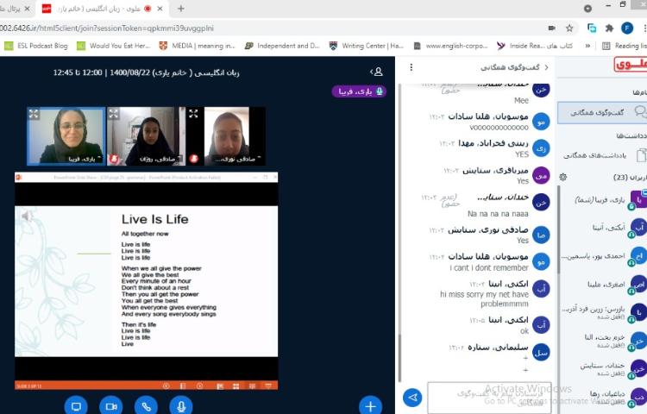Select Normal view icon in PowerPoint bar
This screenshot has height=414, width=647.
[x=220, y=386]
